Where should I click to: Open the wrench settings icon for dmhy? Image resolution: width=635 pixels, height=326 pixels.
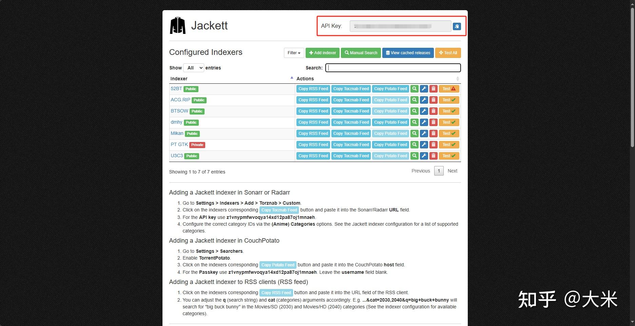point(424,122)
